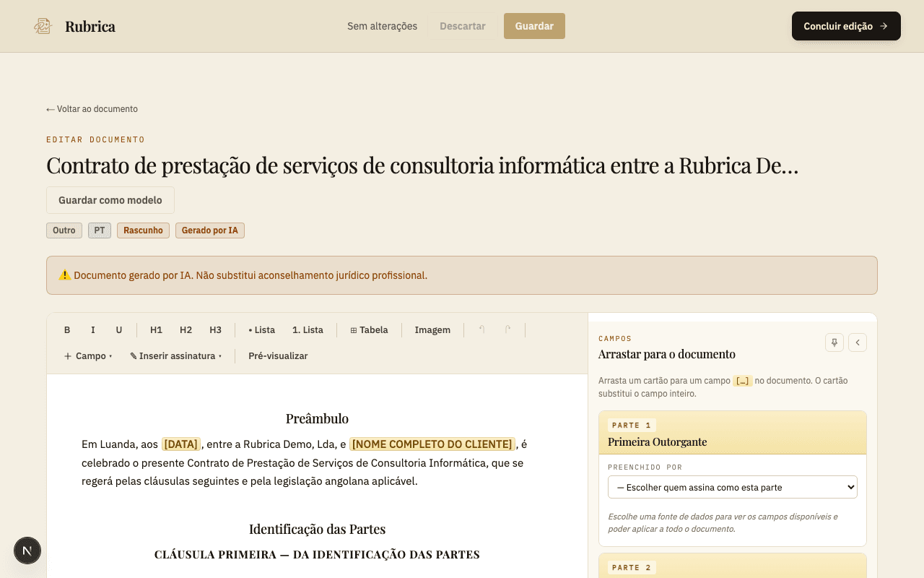Click the AI-generated document warning banner

(462, 275)
